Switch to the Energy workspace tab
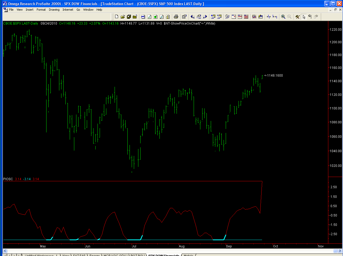The width and height of the screenshot is (343, 256). [x=95, y=255]
